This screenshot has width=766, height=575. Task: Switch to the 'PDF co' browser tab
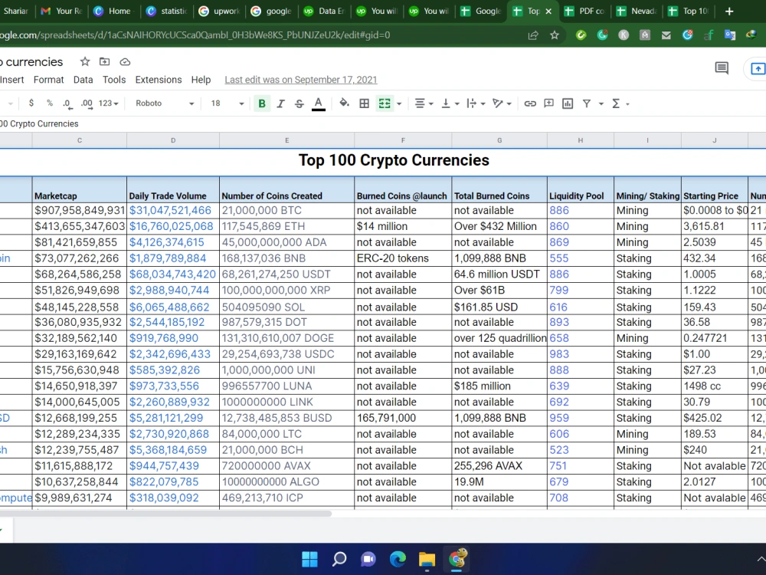click(586, 11)
